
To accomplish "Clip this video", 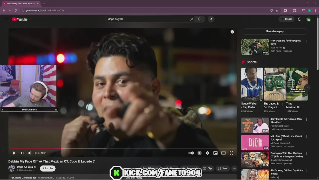I will point(208,168).
